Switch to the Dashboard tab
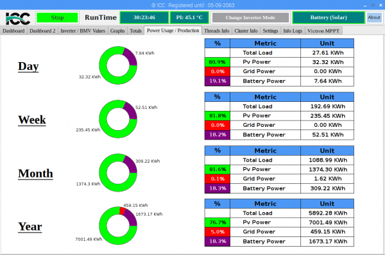Image resolution: width=385 pixels, height=255 pixels. tap(13, 31)
